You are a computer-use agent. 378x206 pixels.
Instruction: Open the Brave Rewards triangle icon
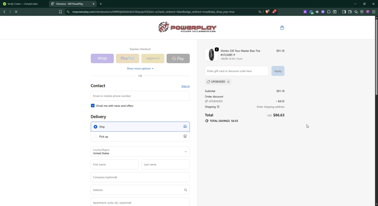point(274,12)
